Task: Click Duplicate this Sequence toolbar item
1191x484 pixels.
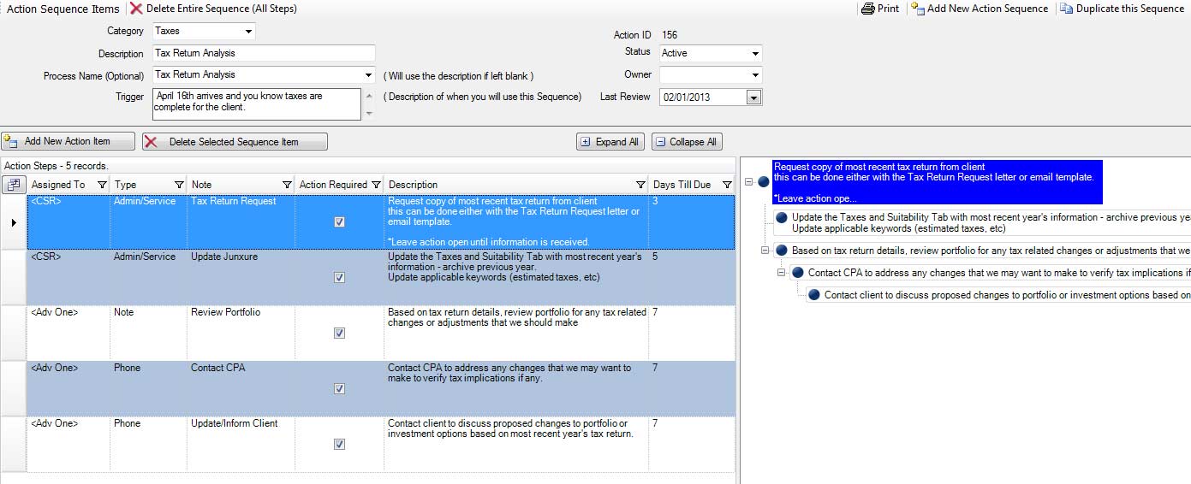Action: (1123, 9)
